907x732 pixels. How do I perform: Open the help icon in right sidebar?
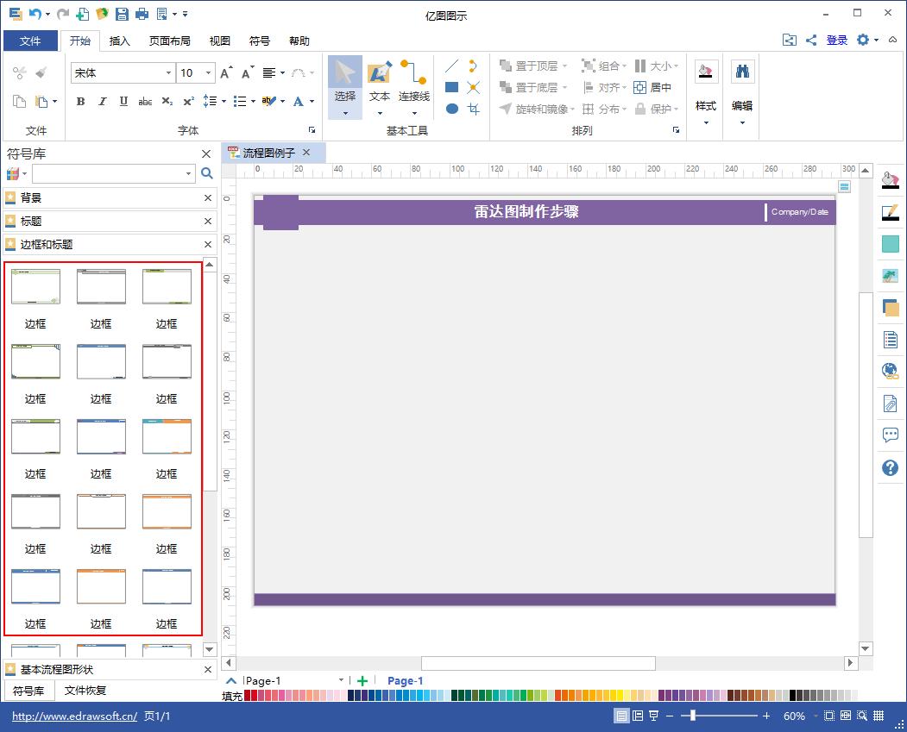click(x=890, y=467)
